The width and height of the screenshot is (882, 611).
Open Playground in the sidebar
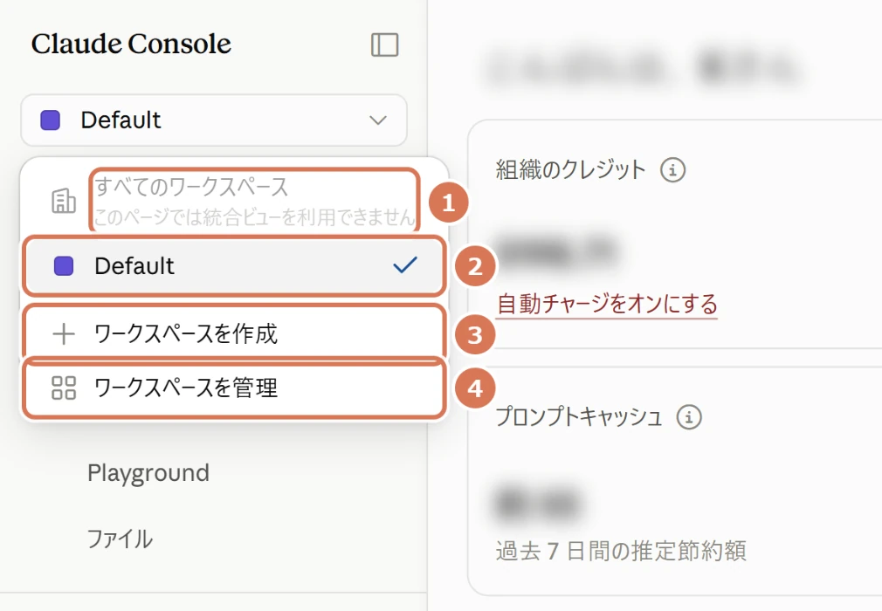(x=148, y=473)
